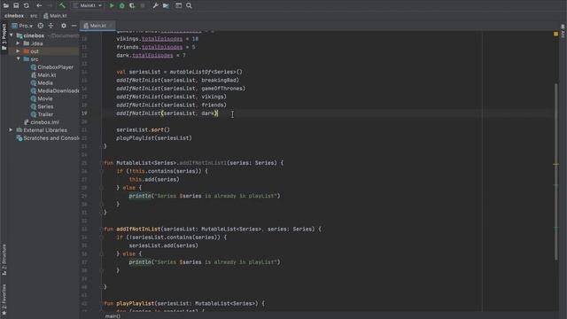Select CineboxPlayer in project tree
This screenshot has width=567, height=319.
click(51, 67)
